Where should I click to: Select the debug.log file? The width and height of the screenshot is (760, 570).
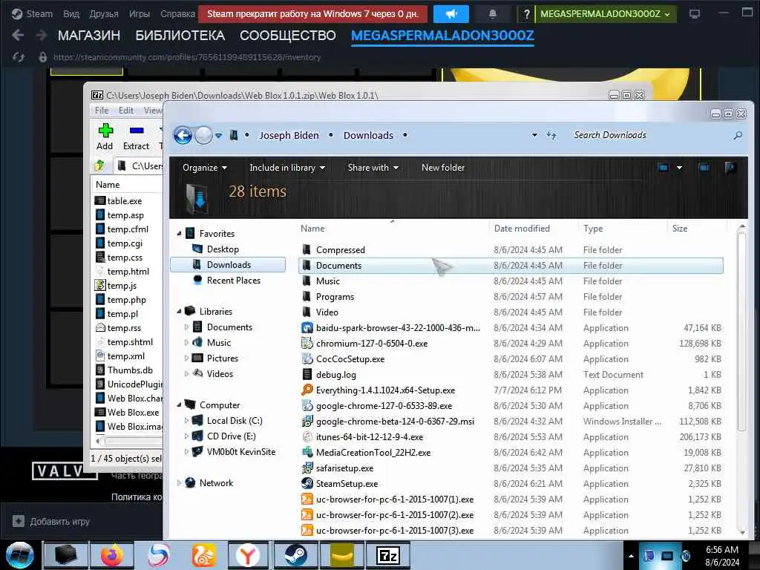point(336,375)
